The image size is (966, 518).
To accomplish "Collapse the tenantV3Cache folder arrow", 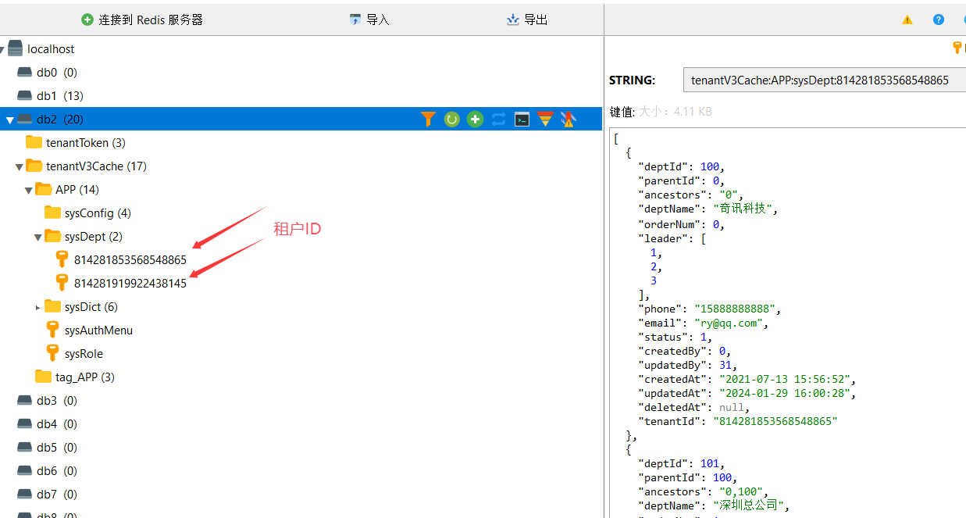I will [20, 166].
